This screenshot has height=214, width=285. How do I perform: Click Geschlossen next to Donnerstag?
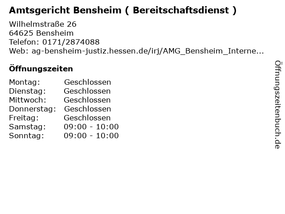click(x=87, y=109)
